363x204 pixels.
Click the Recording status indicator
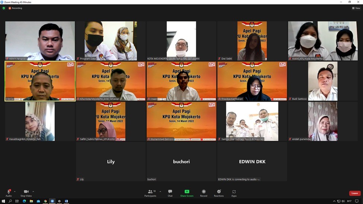[15, 8]
